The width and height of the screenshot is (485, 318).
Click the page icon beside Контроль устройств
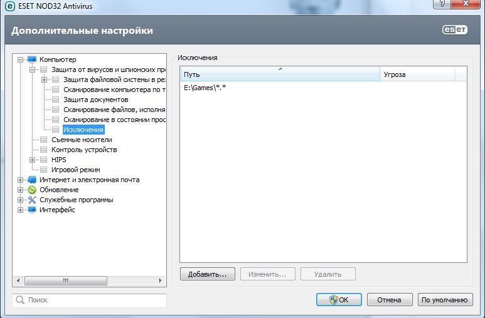[x=44, y=150]
